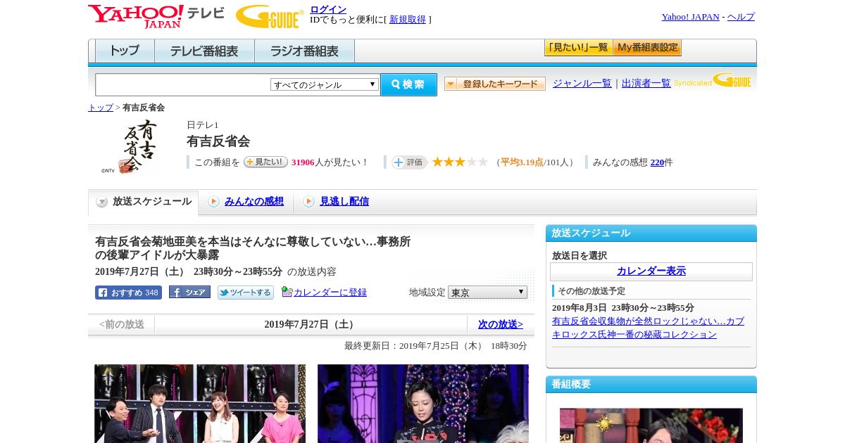Click the down-arrow icon beside 放送スケジュール
845x443 pixels.
pyautogui.click(x=102, y=202)
